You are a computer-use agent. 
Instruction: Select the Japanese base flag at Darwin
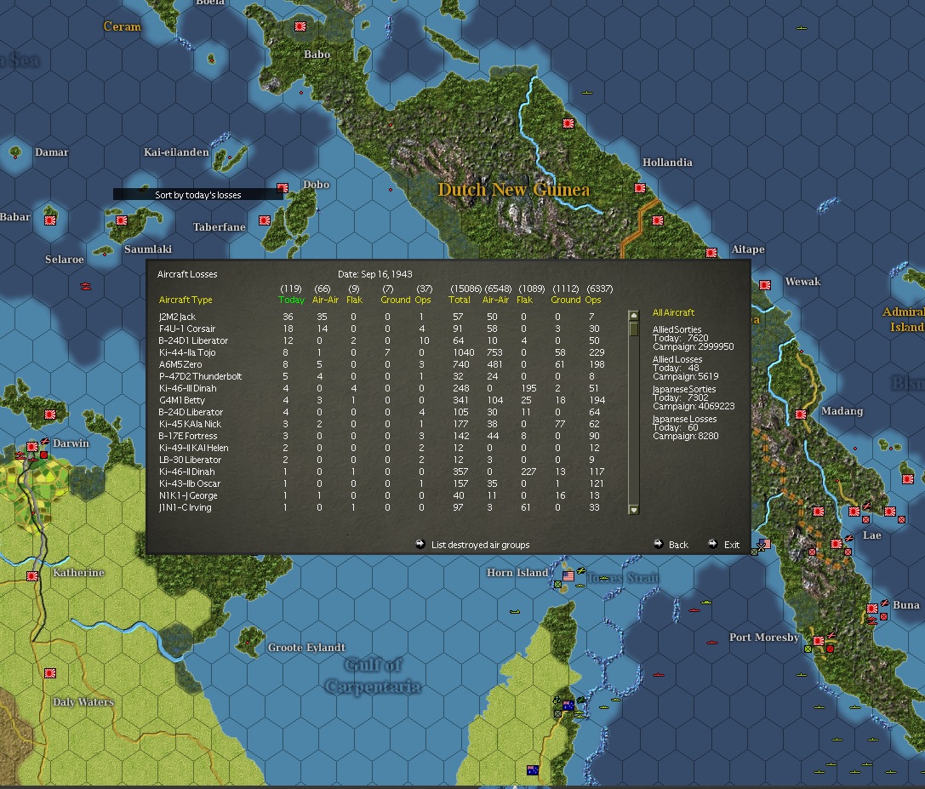tap(32, 447)
